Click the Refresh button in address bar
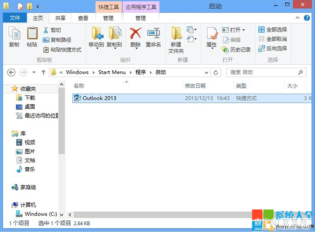 coord(216,73)
